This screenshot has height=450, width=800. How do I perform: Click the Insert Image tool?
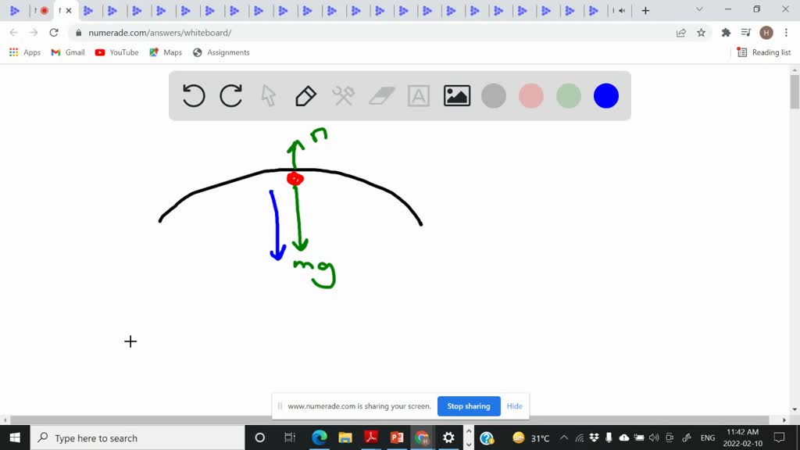point(456,95)
